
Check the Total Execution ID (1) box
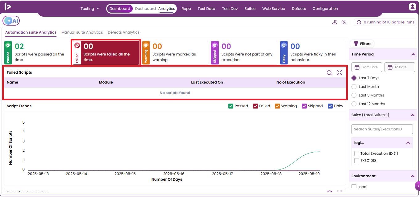tap(357, 154)
